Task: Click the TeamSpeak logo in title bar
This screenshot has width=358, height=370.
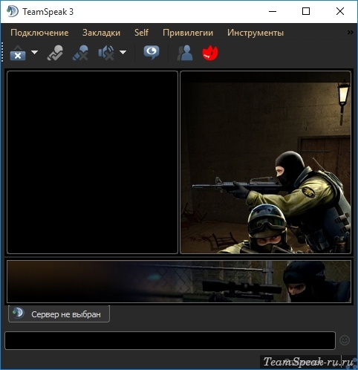Action: (13, 11)
